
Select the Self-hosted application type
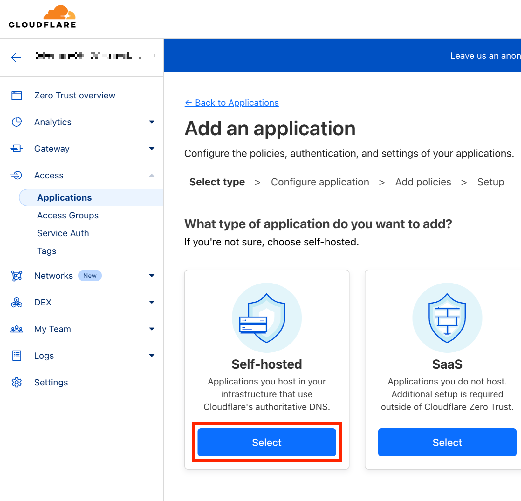point(267,442)
